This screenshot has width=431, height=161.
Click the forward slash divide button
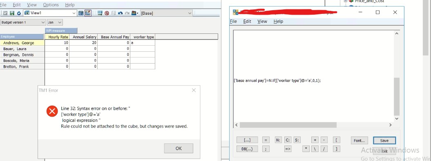pyautogui.click(x=324, y=149)
